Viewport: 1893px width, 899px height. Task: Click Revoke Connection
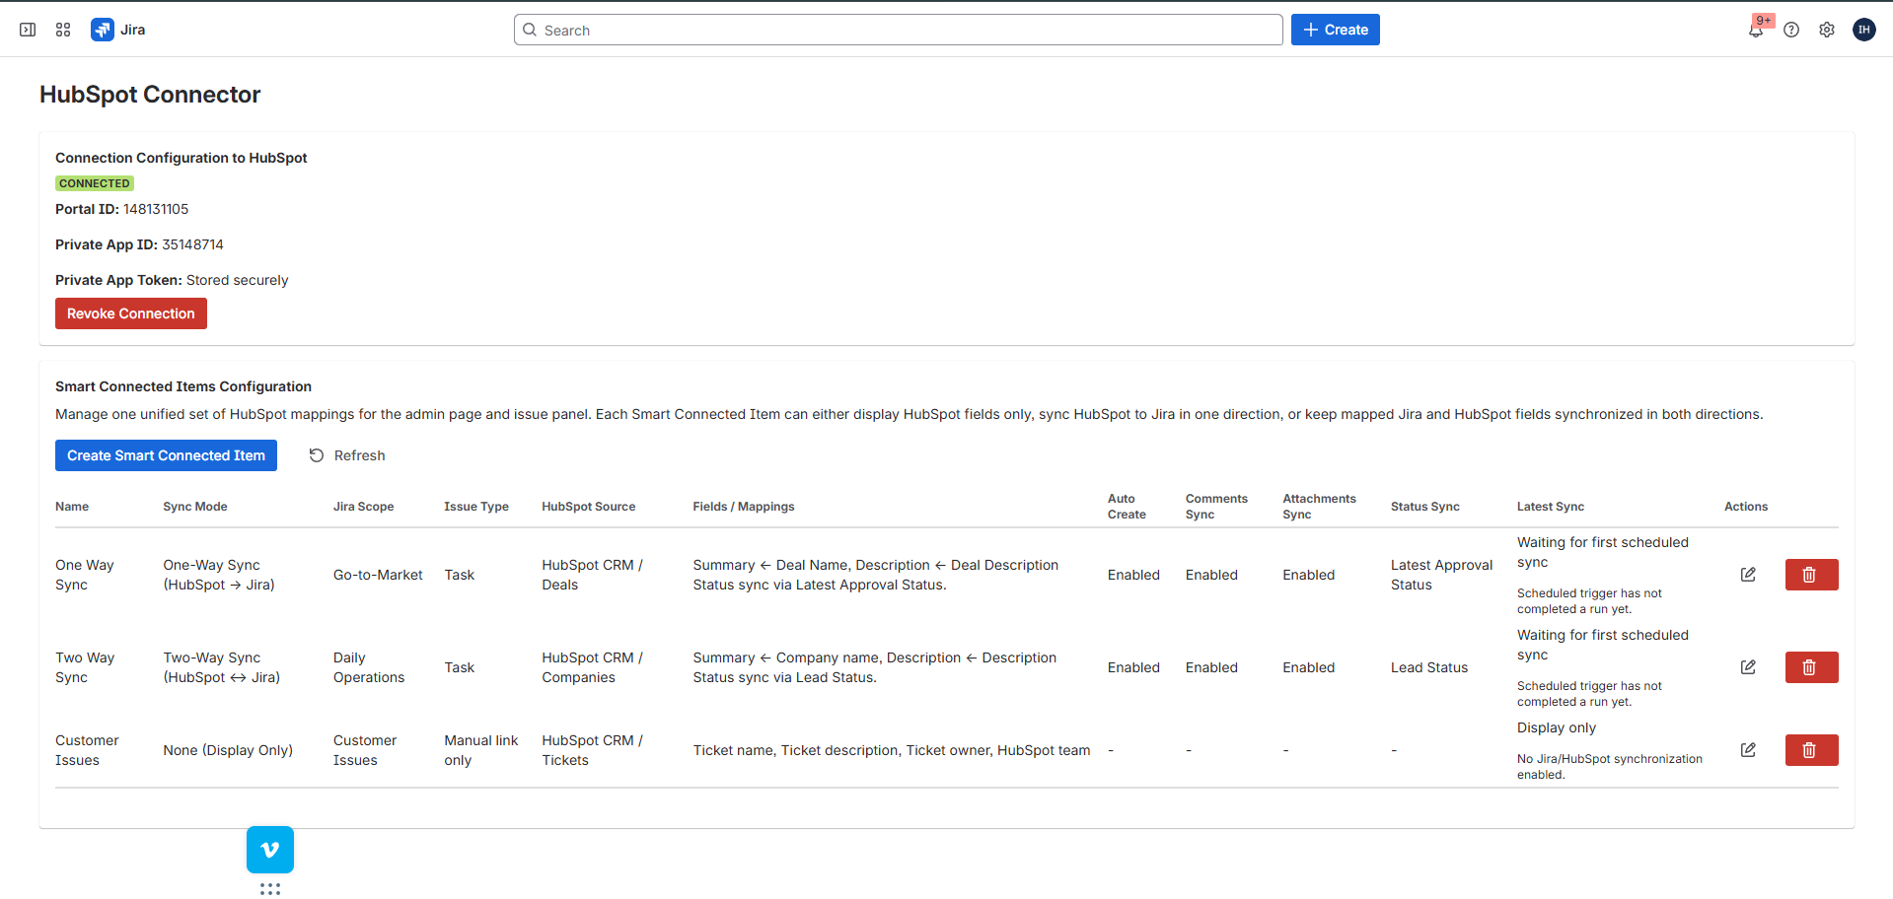(x=130, y=312)
